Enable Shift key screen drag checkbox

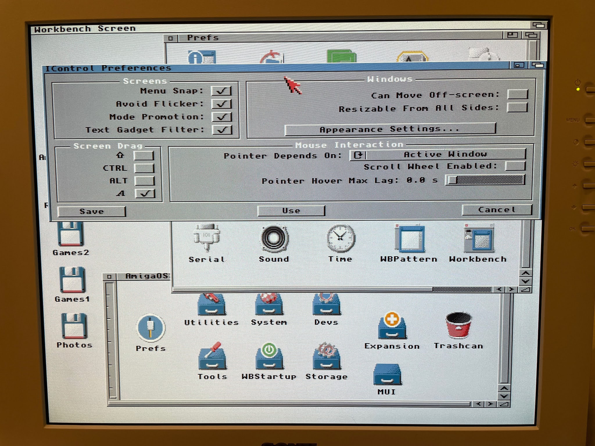tap(144, 155)
